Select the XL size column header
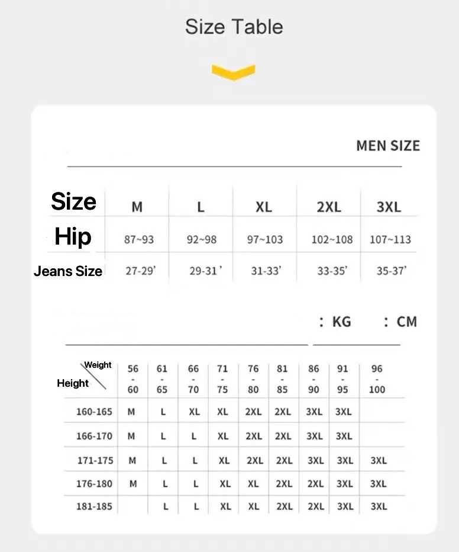Screen dimensions: 459x552 264,207
